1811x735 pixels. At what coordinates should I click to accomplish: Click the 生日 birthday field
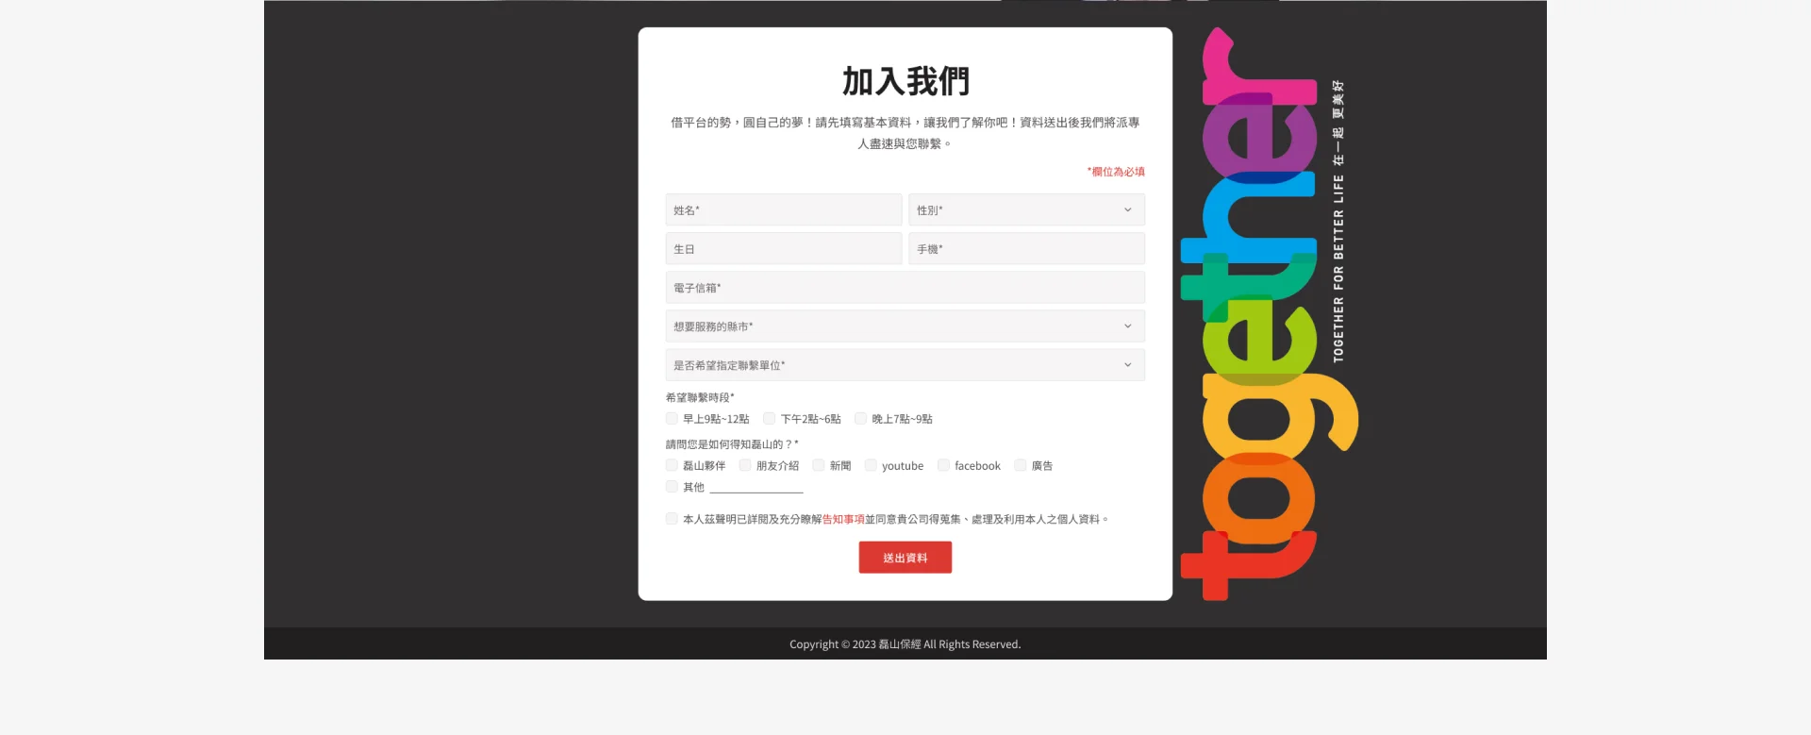point(783,249)
